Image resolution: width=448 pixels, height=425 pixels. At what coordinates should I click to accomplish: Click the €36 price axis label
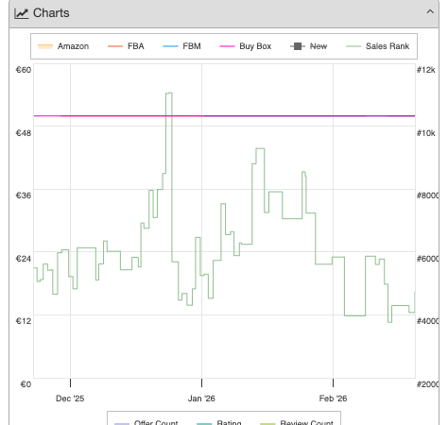pos(24,195)
